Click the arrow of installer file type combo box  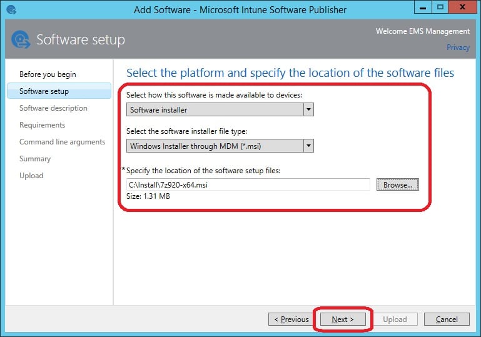(x=308, y=146)
